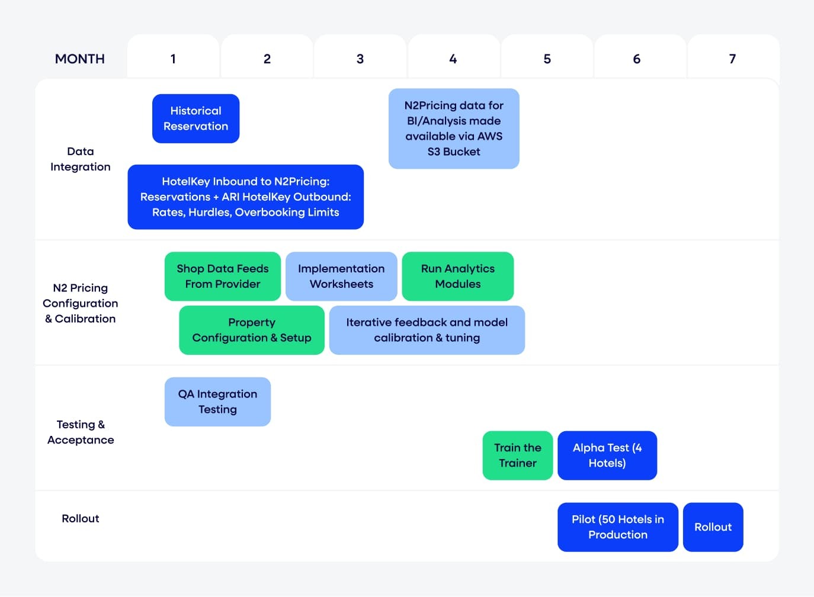
Task: Click the Rollout task bar
Action: pyautogui.click(x=713, y=527)
